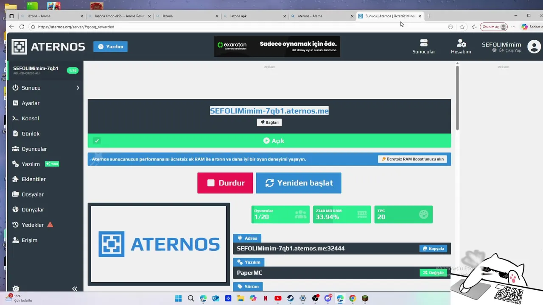Image resolution: width=543 pixels, height=305 pixels.
Task: Click the Aternos logo in header
Action: point(48,47)
